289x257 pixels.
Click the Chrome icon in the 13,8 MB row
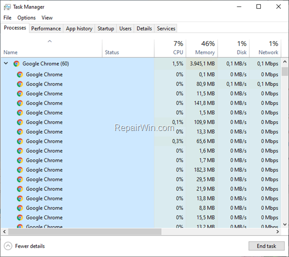pyautogui.click(x=20, y=199)
